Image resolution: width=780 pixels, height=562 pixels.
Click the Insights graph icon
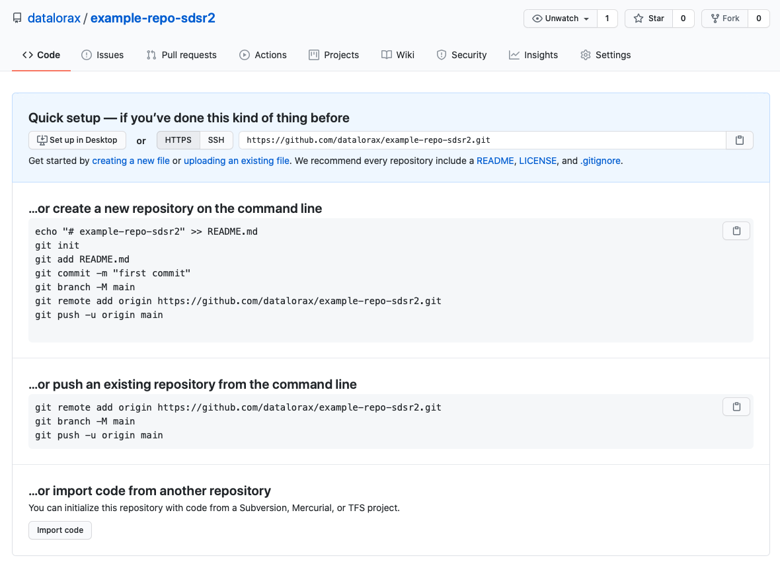pyautogui.click(x=514, y=55)
